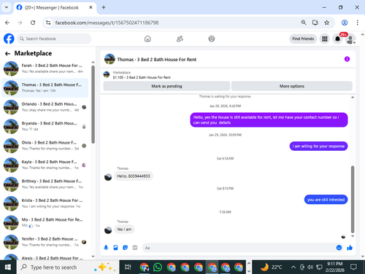Open the conversation information icon
The height and width of the screenshot is (274, 365).
pyautogui.click(x=347, y=59)
